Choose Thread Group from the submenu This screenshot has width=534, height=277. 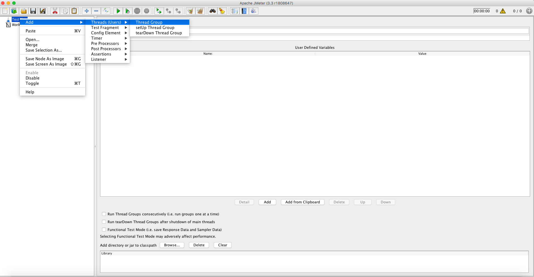coord(160,22)
